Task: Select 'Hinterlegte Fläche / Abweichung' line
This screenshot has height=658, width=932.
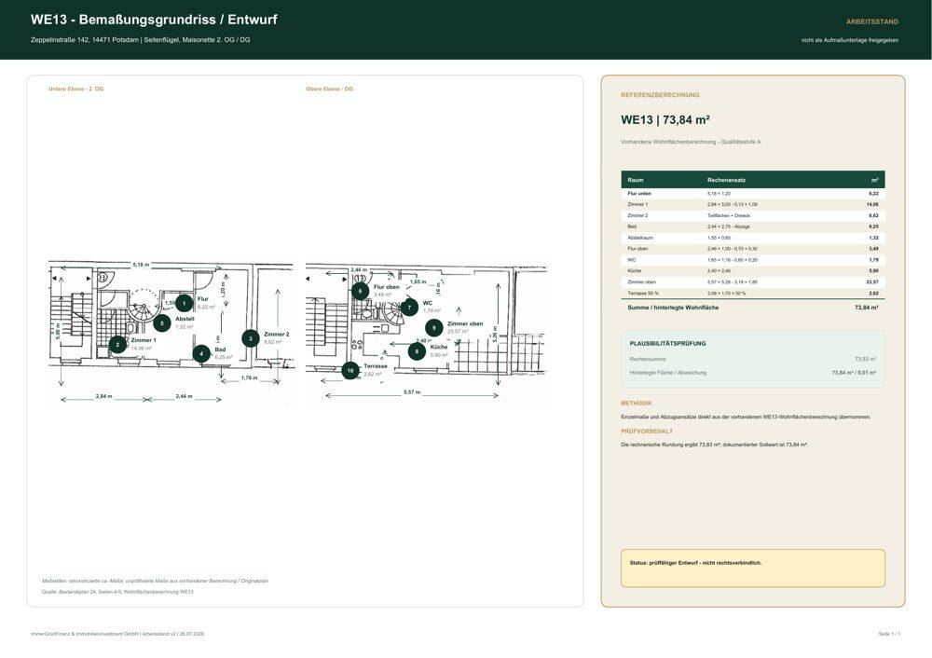Action: pos(753,373)
